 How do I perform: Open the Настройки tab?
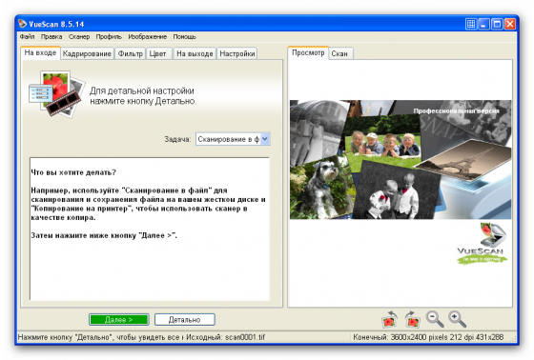[237, 53]
